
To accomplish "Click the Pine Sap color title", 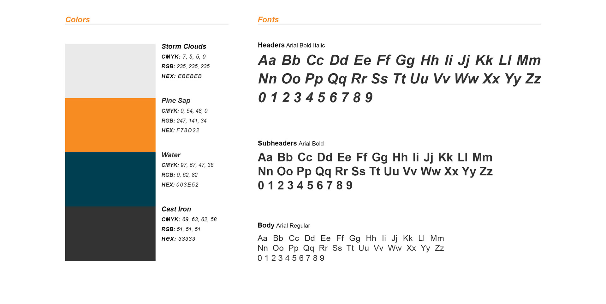I will pos(176,101).
